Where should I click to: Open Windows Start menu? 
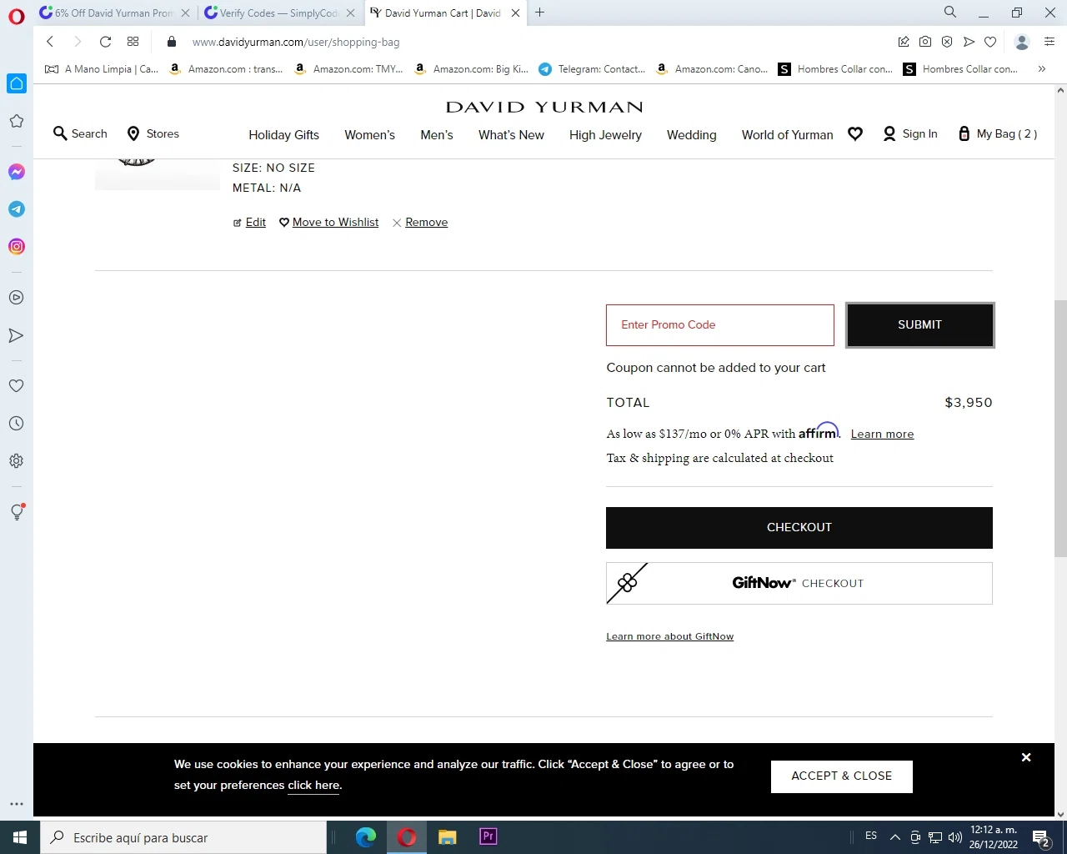tap(20, 837)
